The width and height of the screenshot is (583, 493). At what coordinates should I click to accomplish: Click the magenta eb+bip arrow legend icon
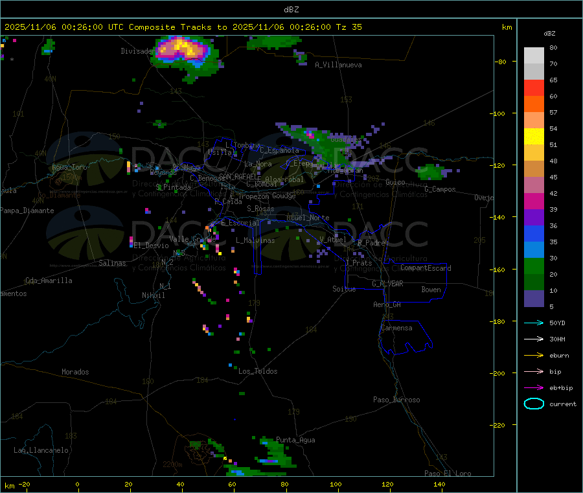tap(534, 388)
